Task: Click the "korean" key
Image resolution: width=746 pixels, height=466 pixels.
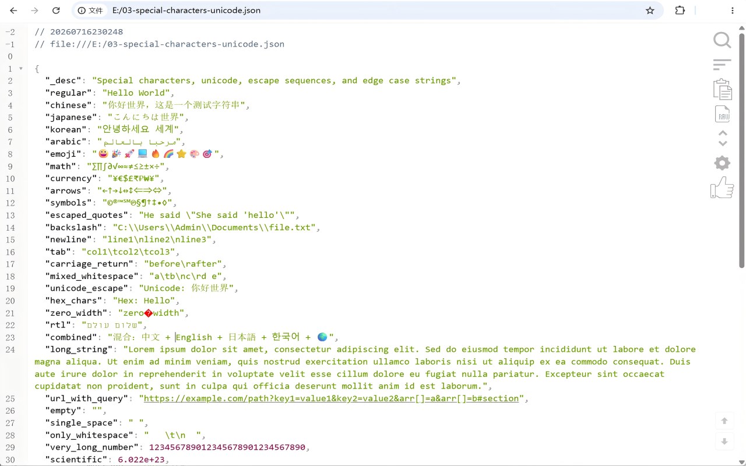Action: (66, 129)
